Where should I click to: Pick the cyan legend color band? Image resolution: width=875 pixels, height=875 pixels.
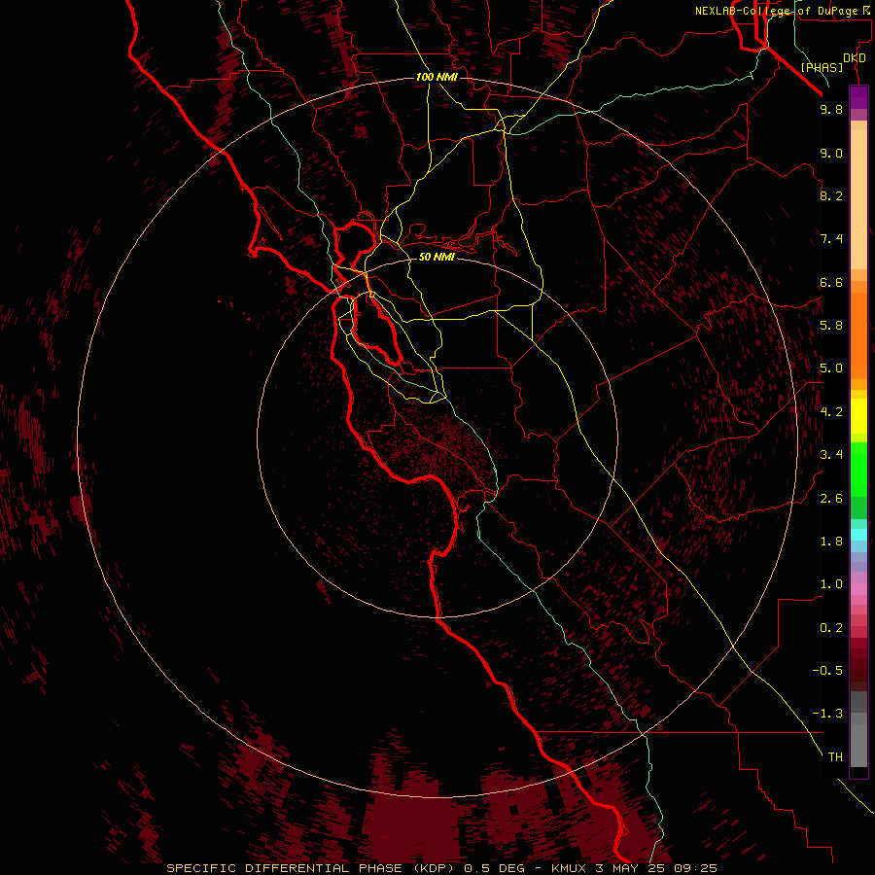coord(858,535)
